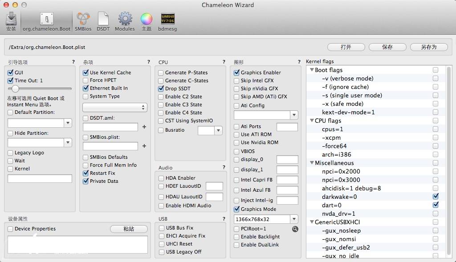This screenshot has height=262, width=456.
Task: Open the DSDT document icon
Action: (103, 20)
